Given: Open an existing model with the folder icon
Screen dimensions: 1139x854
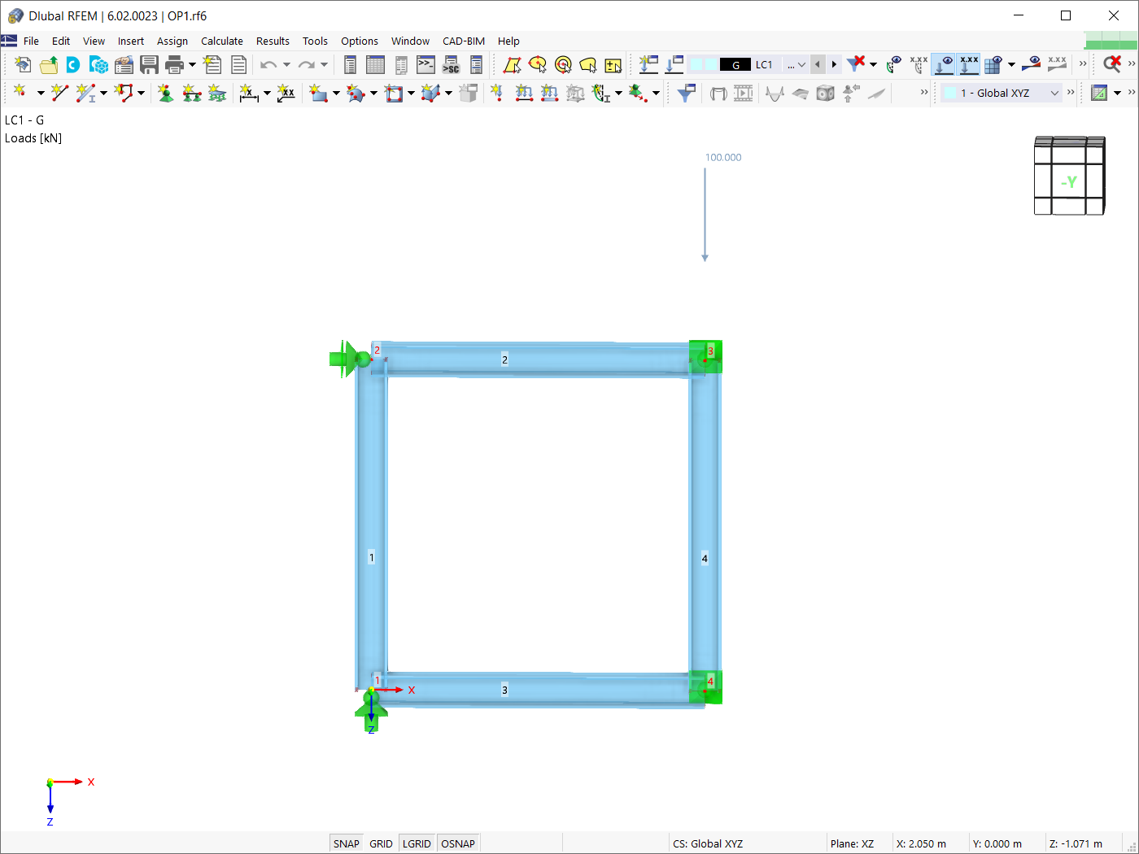Looking at the screenshot, I should click(49, 65).
